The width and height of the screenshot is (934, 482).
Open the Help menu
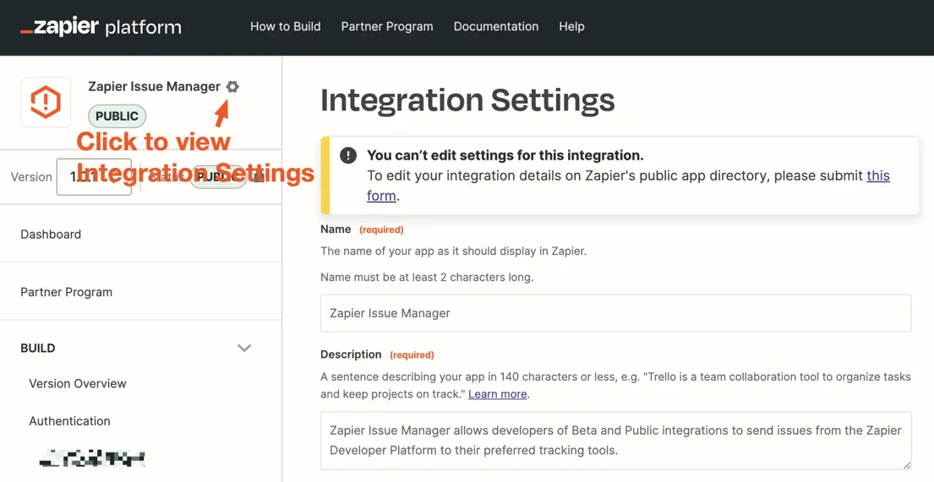click(571, 27)
